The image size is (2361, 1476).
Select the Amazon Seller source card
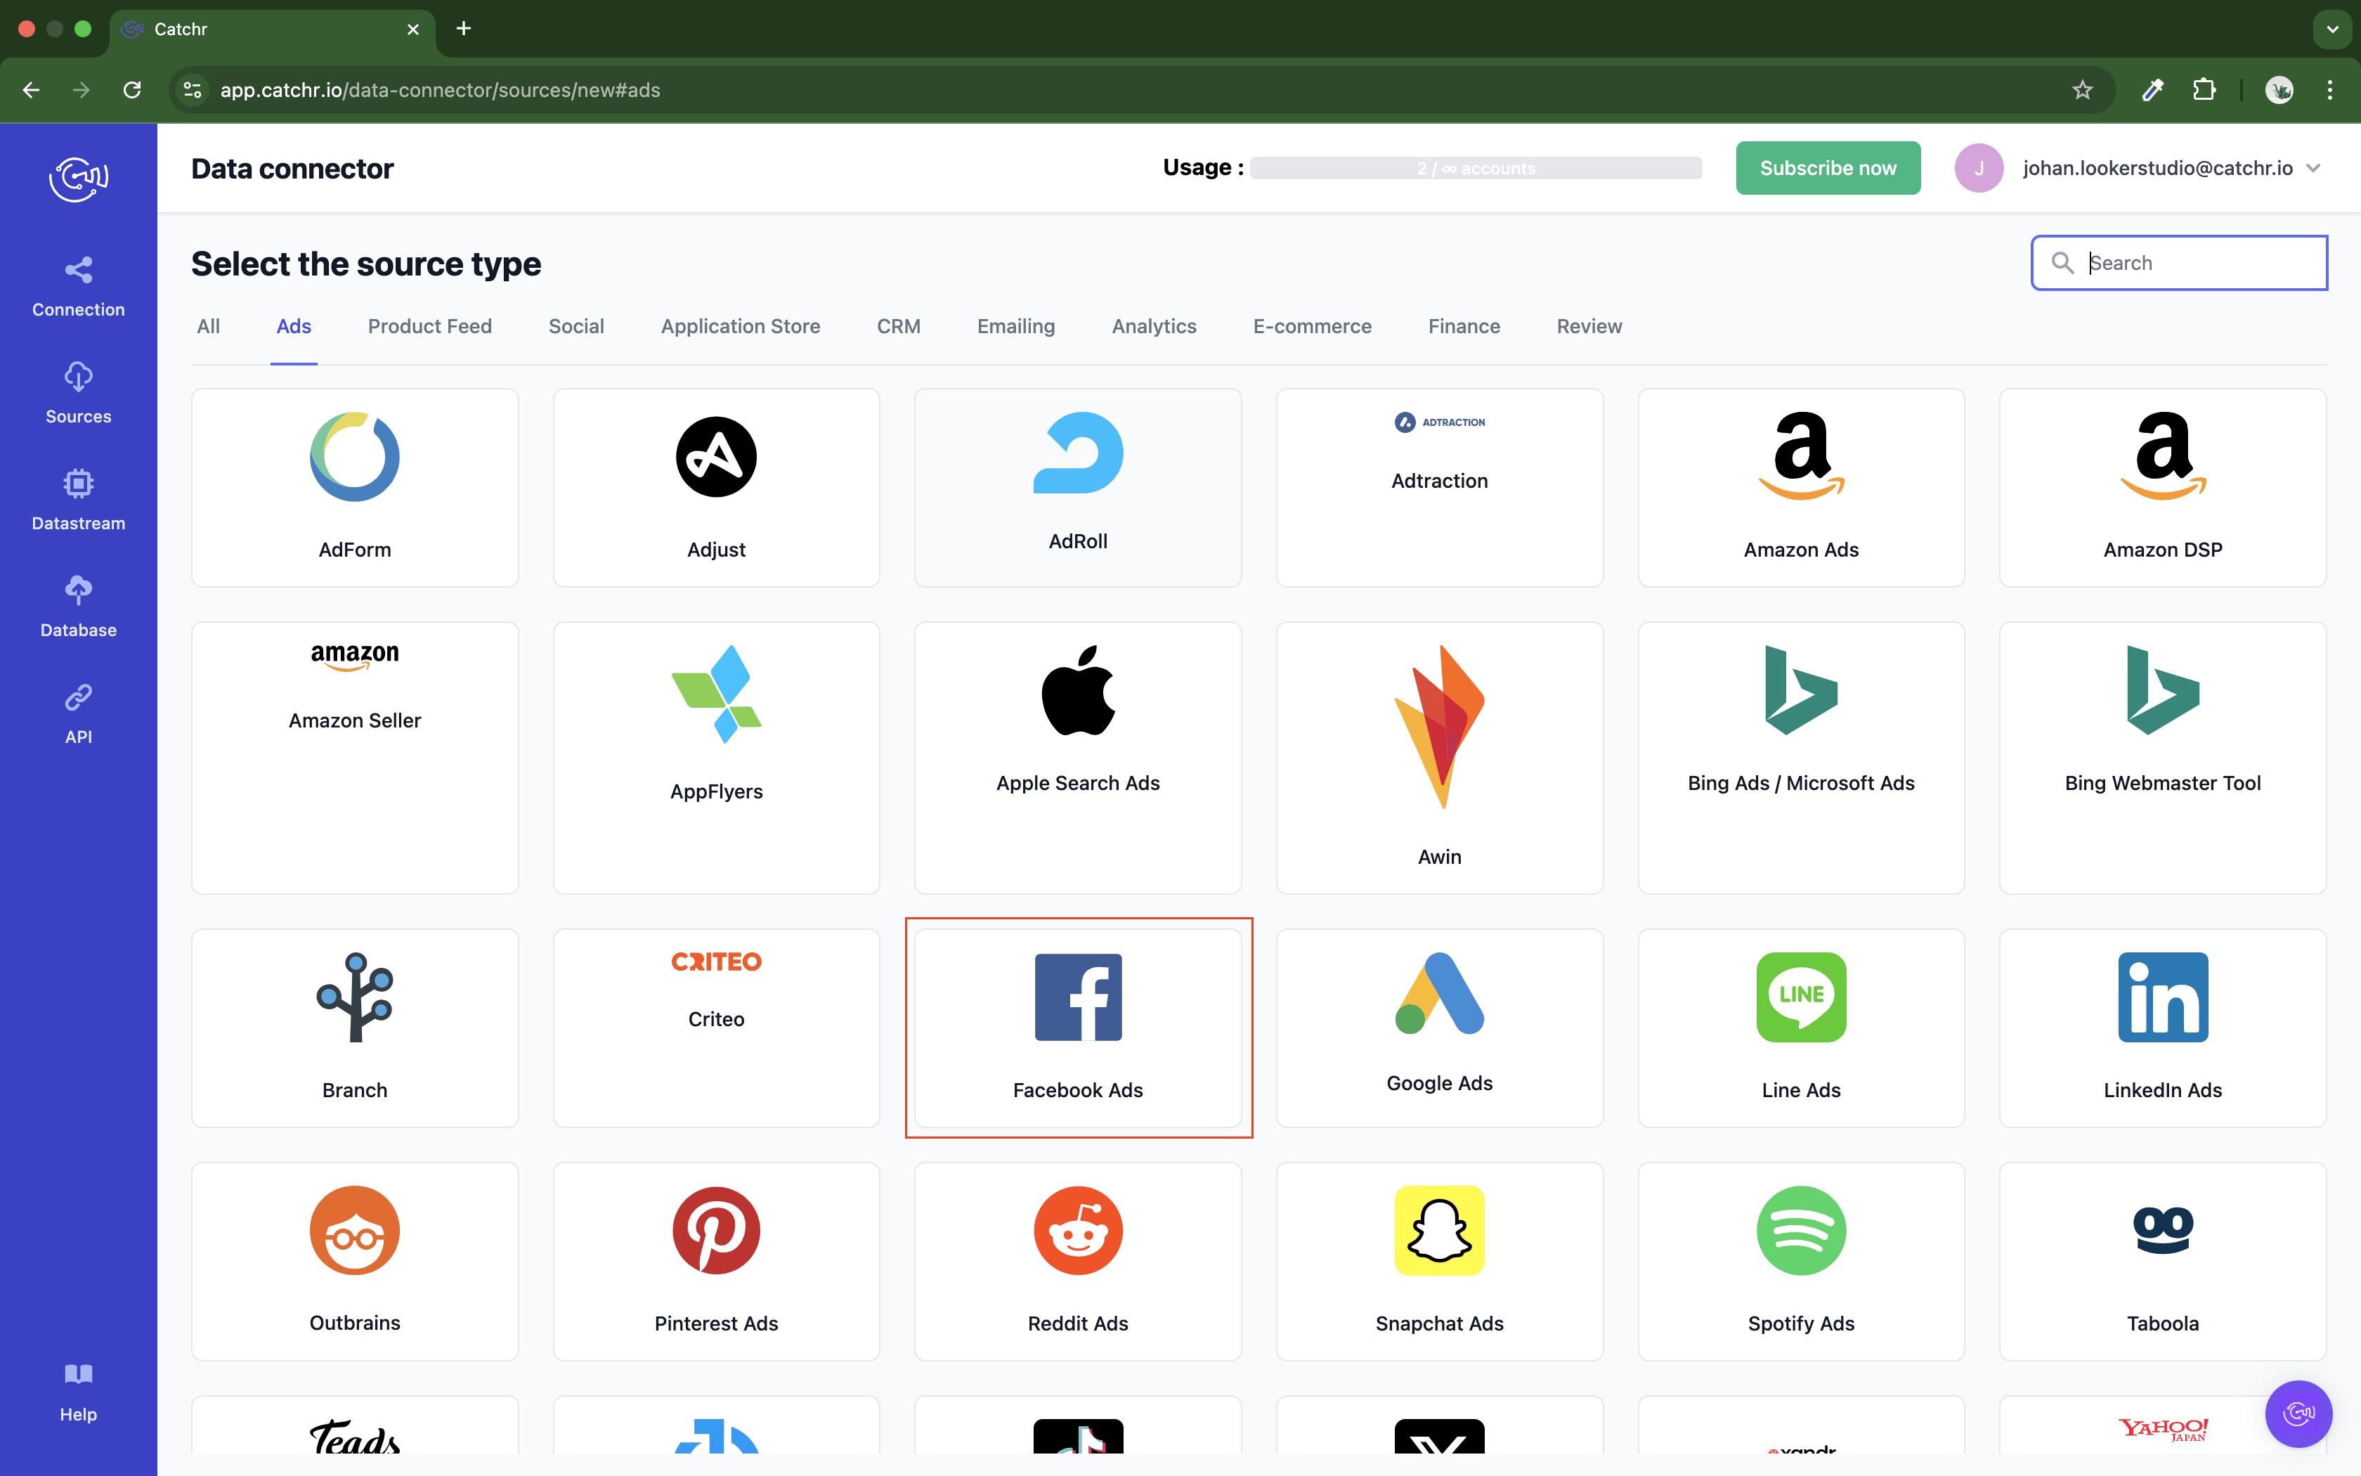(x=354, y=758)
